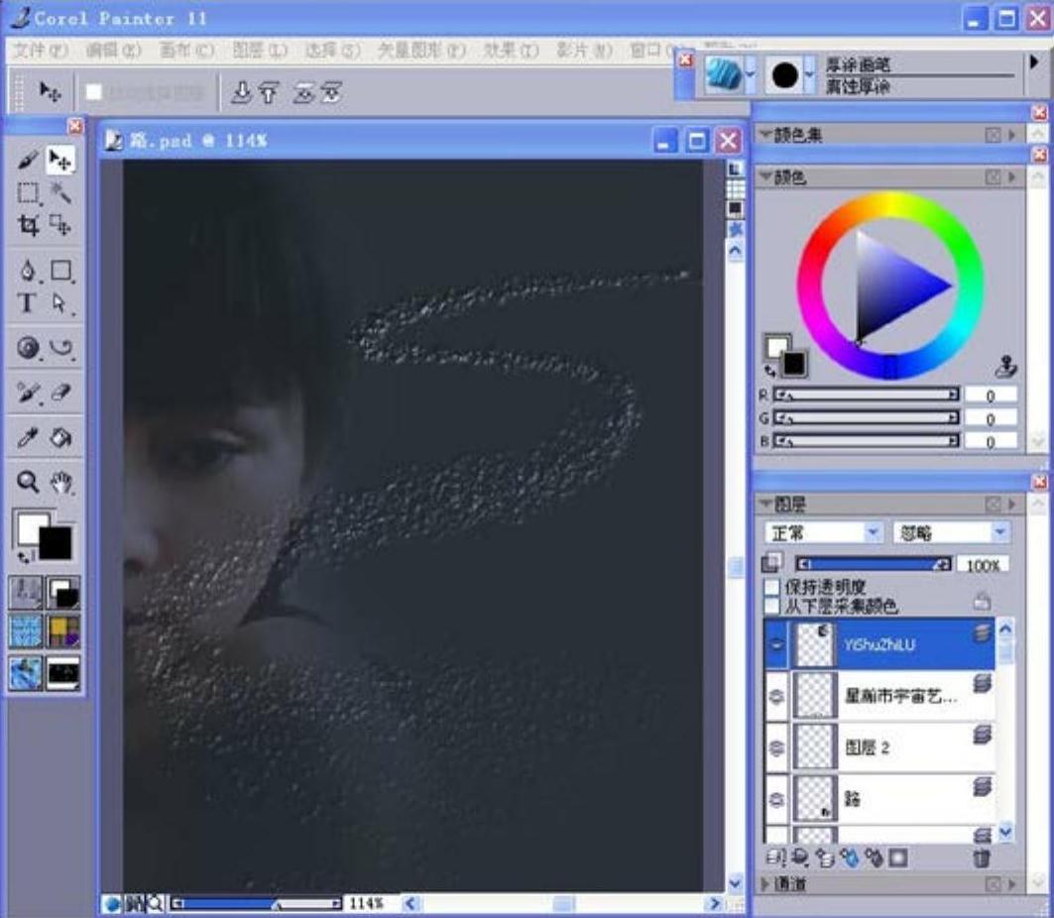Screen dimensions: 1054x918
Task: Select the YiShuZhiLU layer name
Action: [879, 645]
